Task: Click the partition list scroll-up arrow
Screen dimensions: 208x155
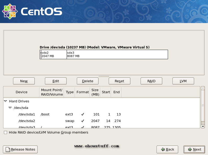Action: [x=203, y=88]
